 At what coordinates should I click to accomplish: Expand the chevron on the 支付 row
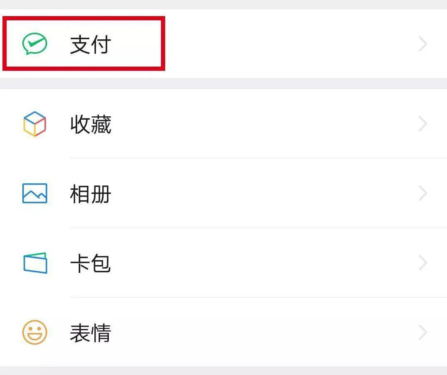(423, 44)
